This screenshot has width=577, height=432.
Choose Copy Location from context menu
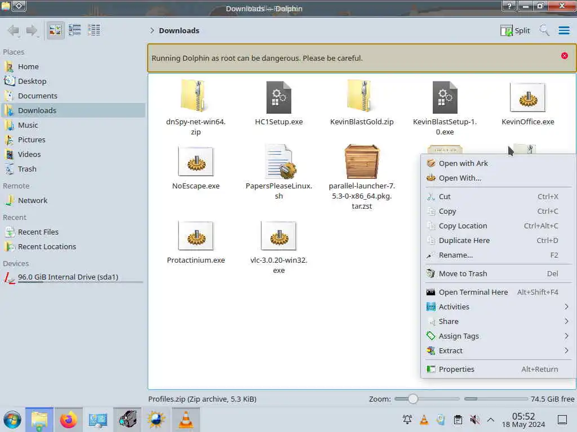tap(498, 226)
